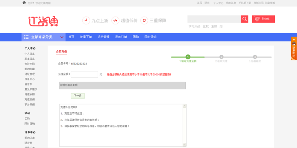Click the 辽尚惠 site logo
Image resolution: width=297 pixels, height=148 pixels.
tap(43, 21)
